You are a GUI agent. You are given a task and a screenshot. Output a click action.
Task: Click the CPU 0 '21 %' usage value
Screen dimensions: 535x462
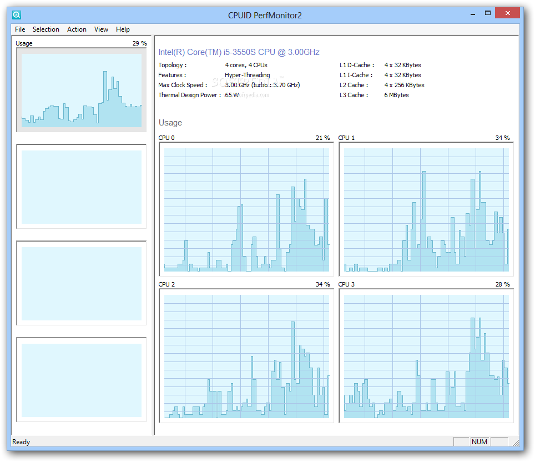(323, 138)
